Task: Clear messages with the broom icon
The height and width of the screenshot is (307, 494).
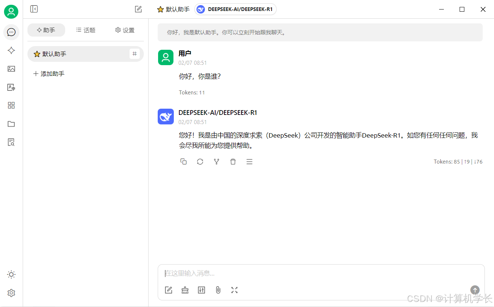Action: pyautogui.click(x=185, y=290)
